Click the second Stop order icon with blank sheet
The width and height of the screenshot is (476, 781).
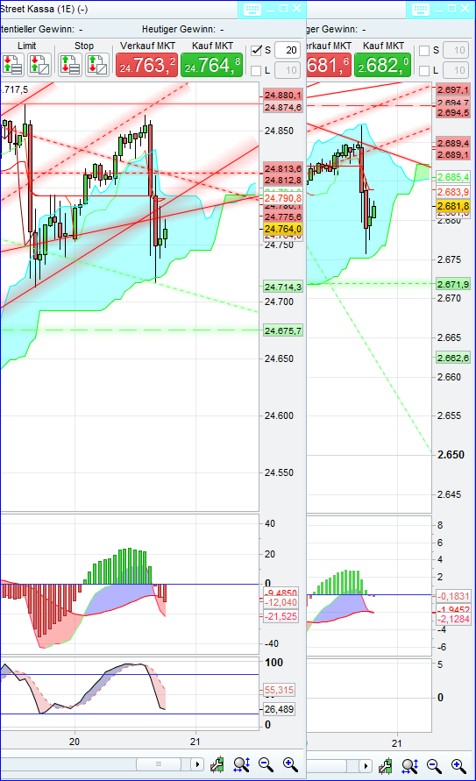97,65
